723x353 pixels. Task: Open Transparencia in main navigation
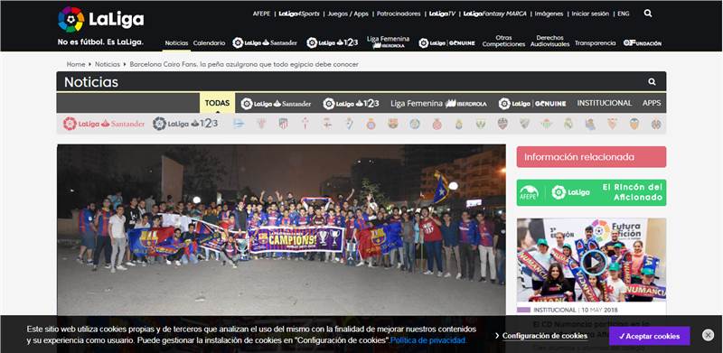pyautogui.click(x=595, y=42)
